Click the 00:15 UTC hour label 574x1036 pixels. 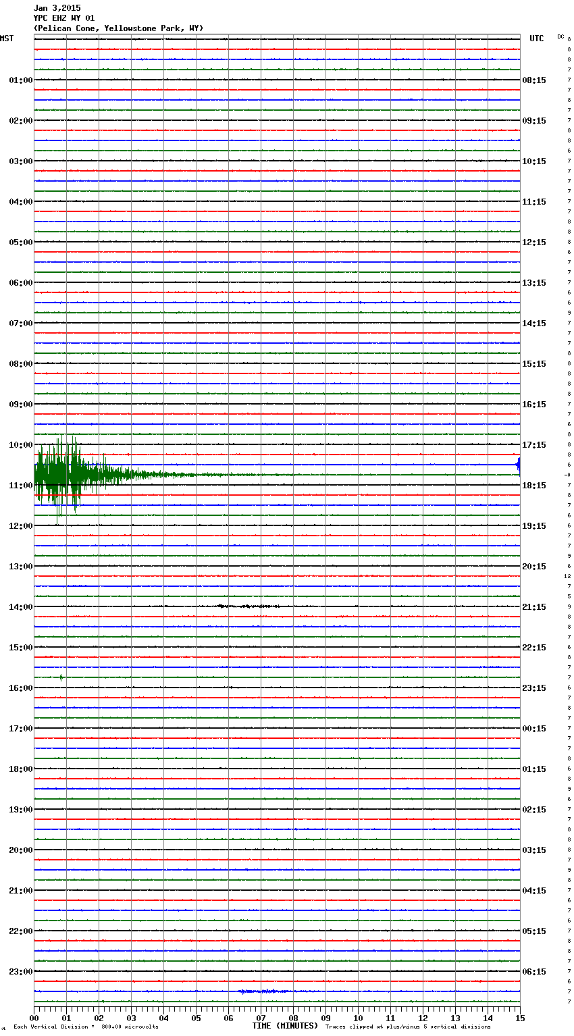coord(534,729)
